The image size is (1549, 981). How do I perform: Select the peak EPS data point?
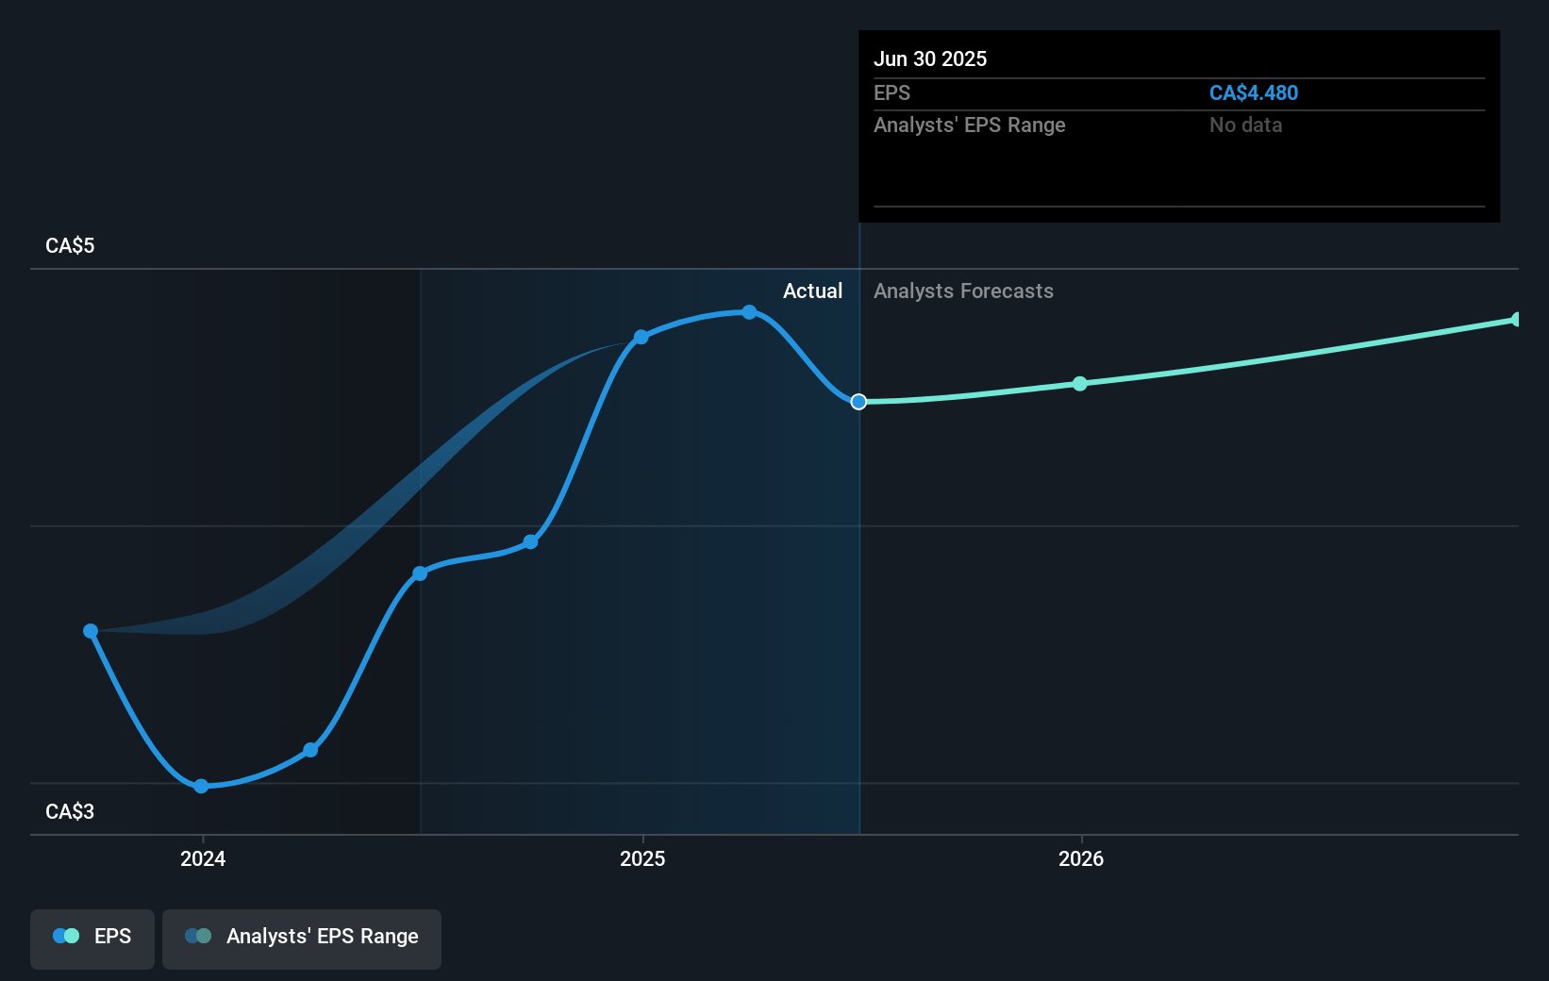click(x=749, y=312)
